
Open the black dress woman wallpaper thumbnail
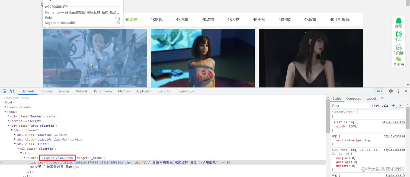311,58
